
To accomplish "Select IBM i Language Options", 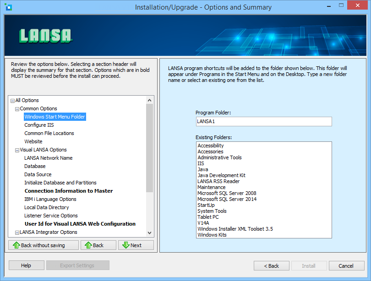I will point(50,199).
